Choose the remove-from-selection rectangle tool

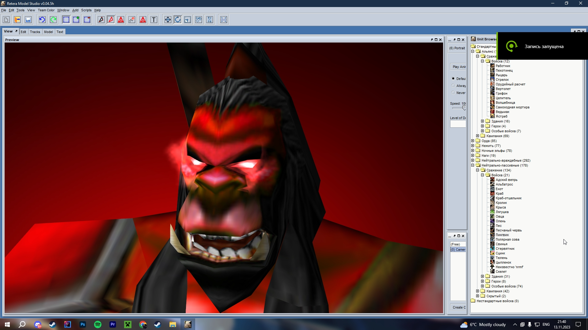(x=87, y=20)
